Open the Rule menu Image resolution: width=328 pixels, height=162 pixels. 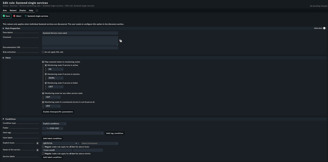click(5, 10)
